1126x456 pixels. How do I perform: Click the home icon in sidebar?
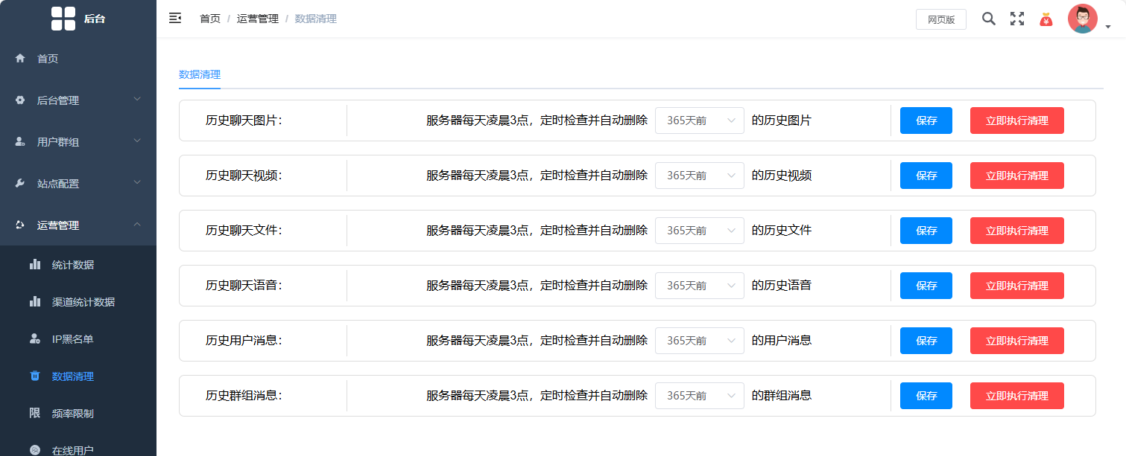tap(21, 59)
